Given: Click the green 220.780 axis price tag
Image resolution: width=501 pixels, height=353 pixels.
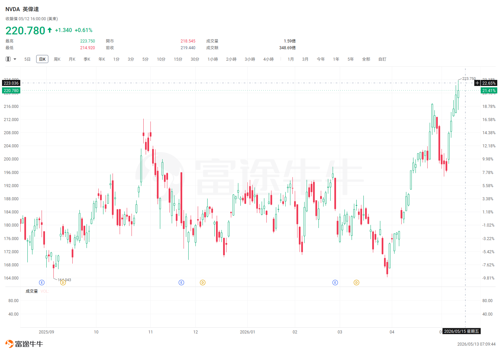Looking at the screenshot, I should coord(11,90).
